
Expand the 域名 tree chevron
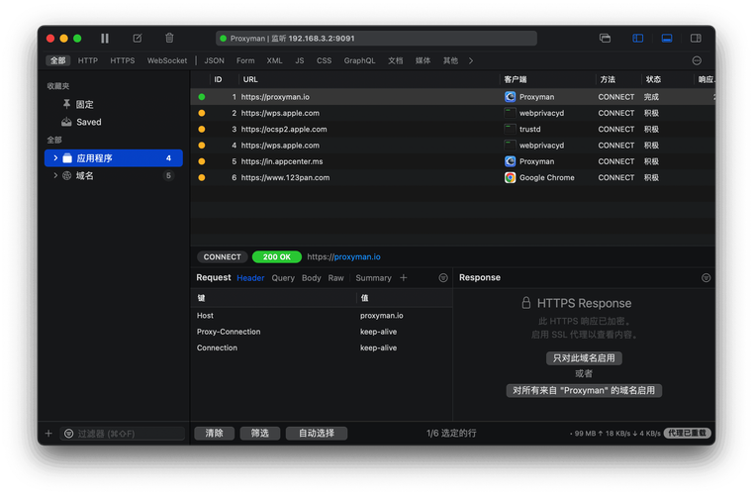click(55, 176)
